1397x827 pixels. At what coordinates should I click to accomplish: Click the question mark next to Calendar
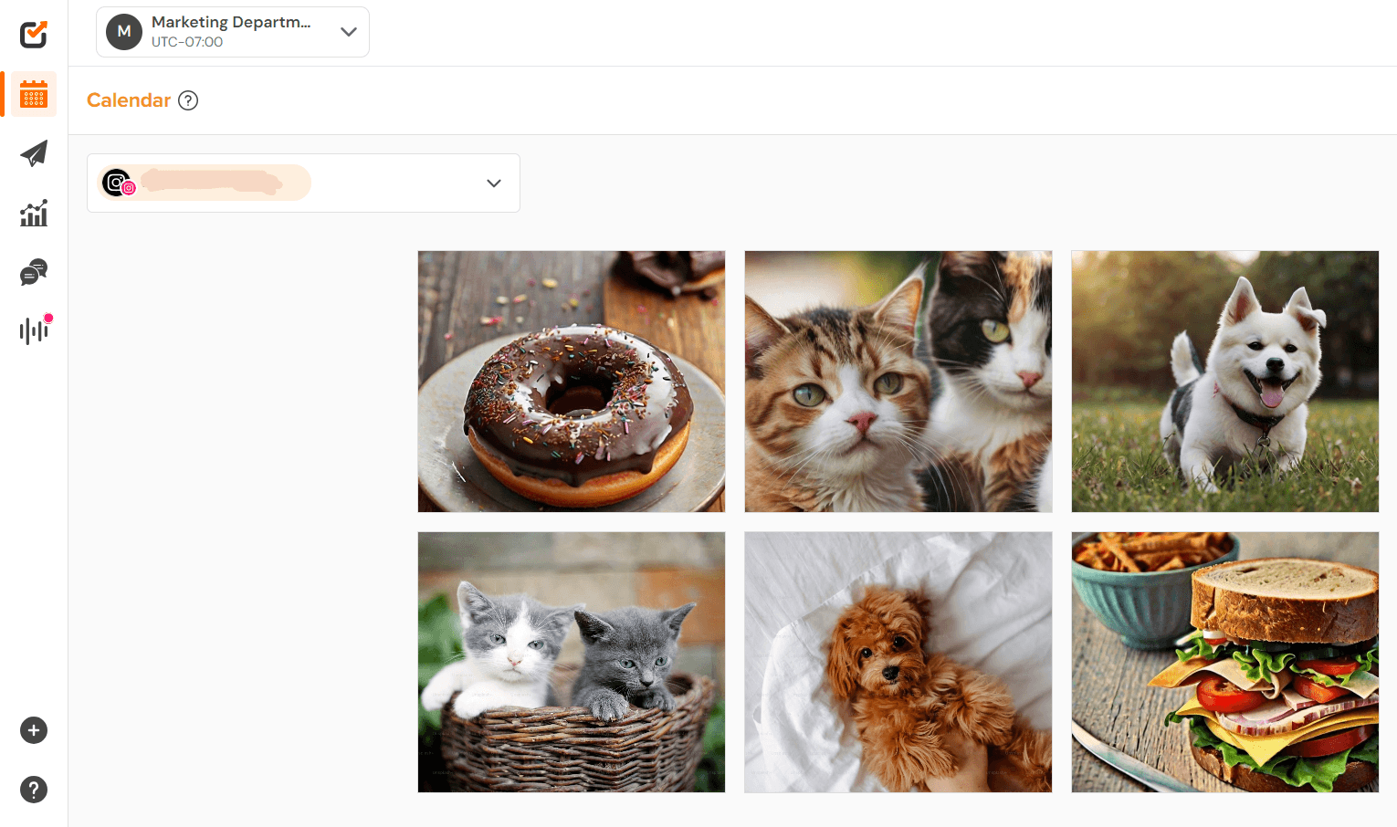188,100
